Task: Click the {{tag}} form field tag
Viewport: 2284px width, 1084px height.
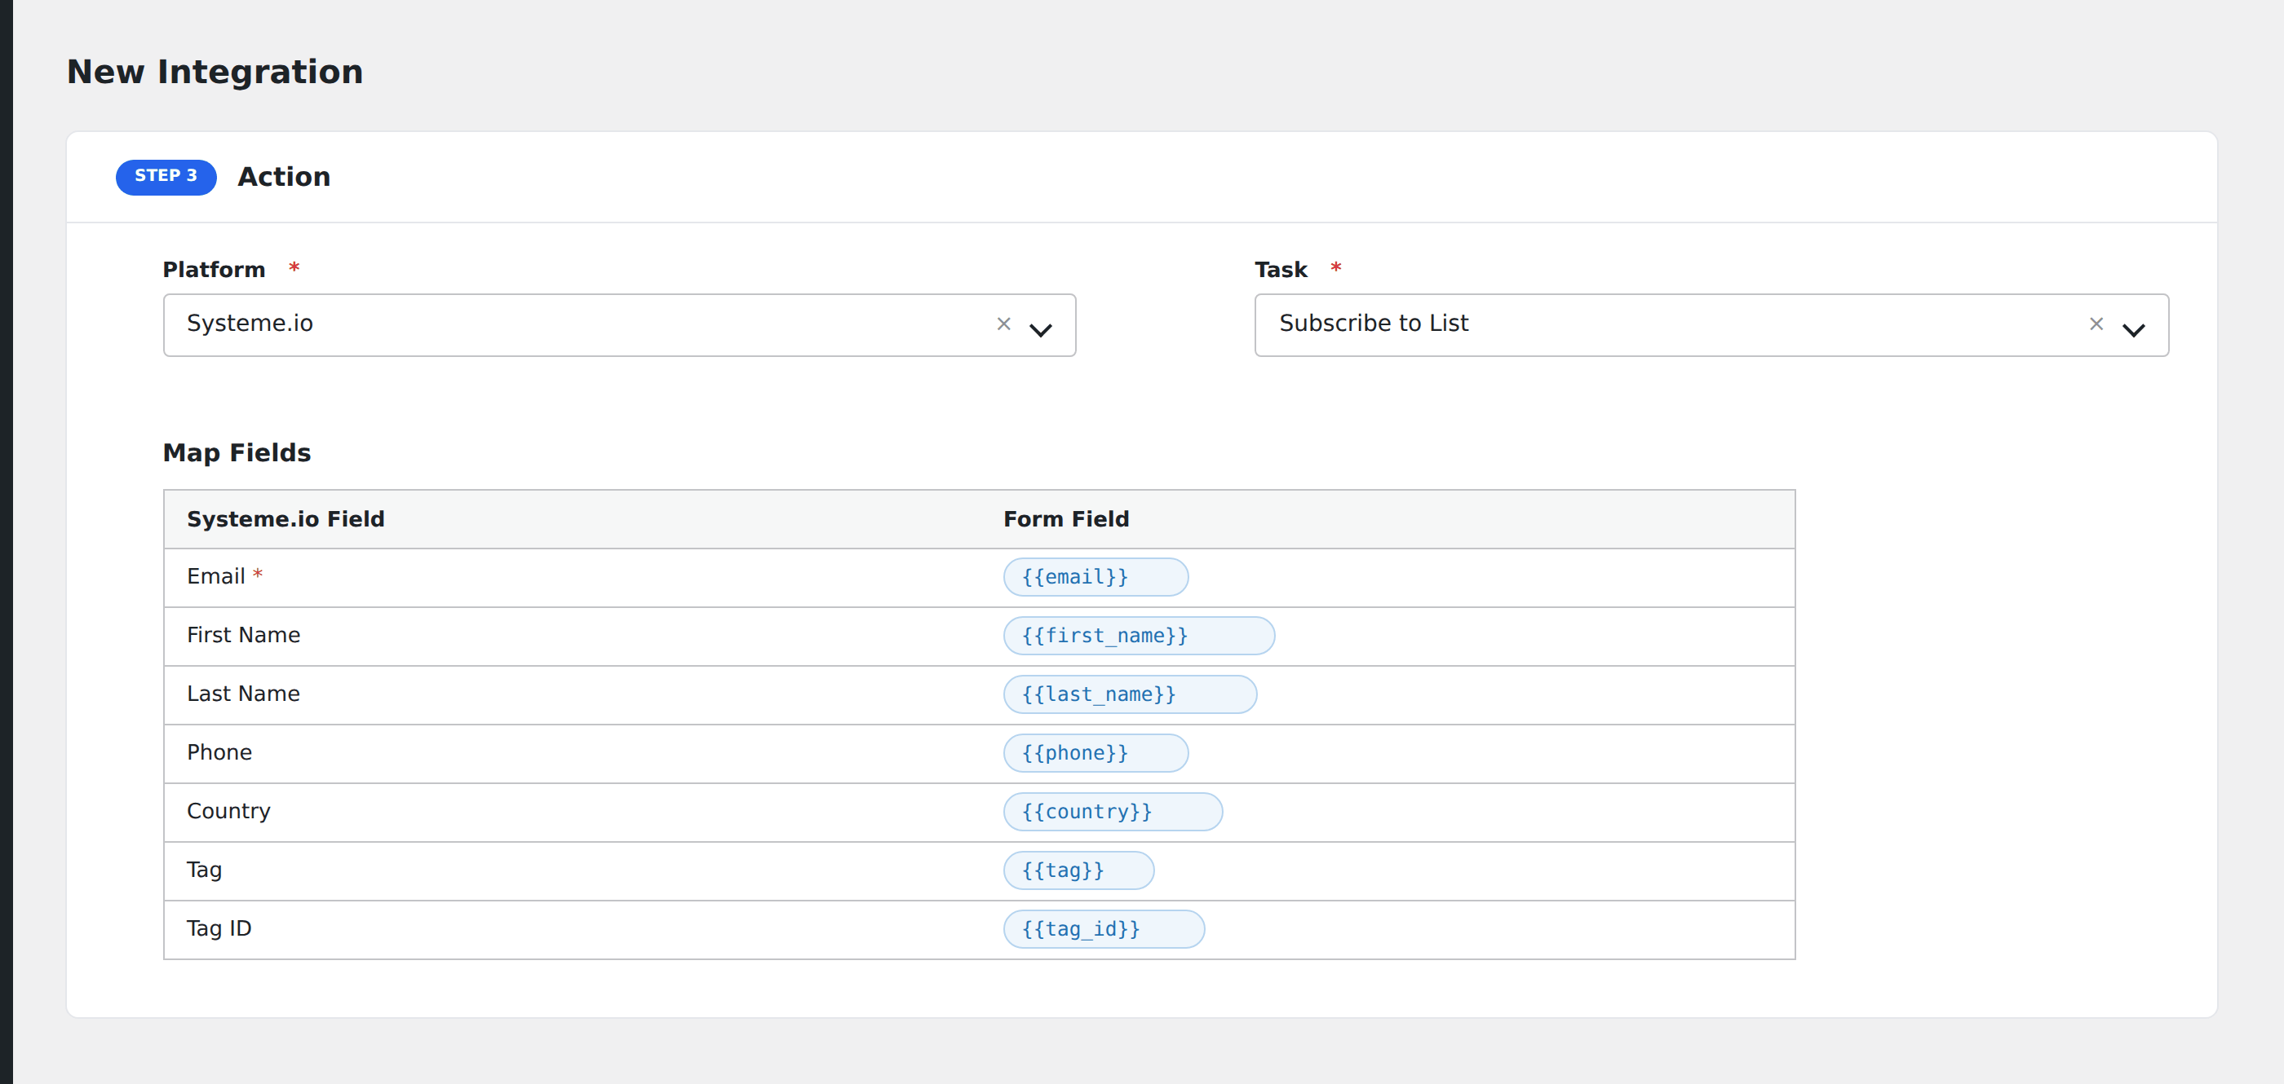Action: point(1079,870)
